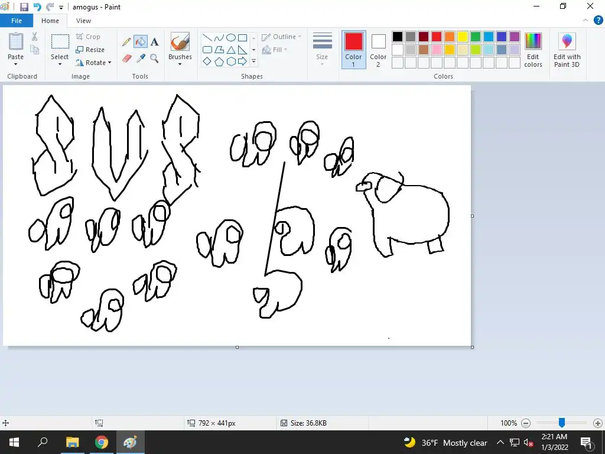The height and width of the screenshot is (454, 605).
Task: Expand the Rotate menu
Action: click(109, 63)
